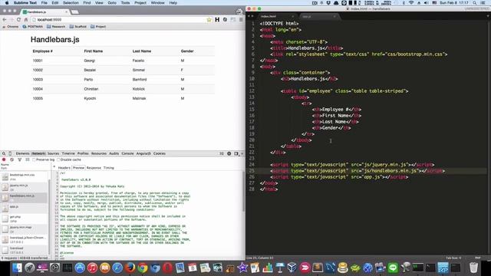
Task: Open the Research bookmarks folder
Action: click(56, 27)
